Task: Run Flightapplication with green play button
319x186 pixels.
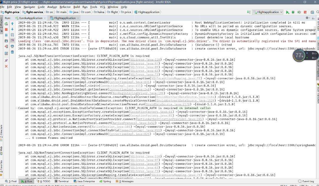Action: pyautogui.click(x=287, y=12)
